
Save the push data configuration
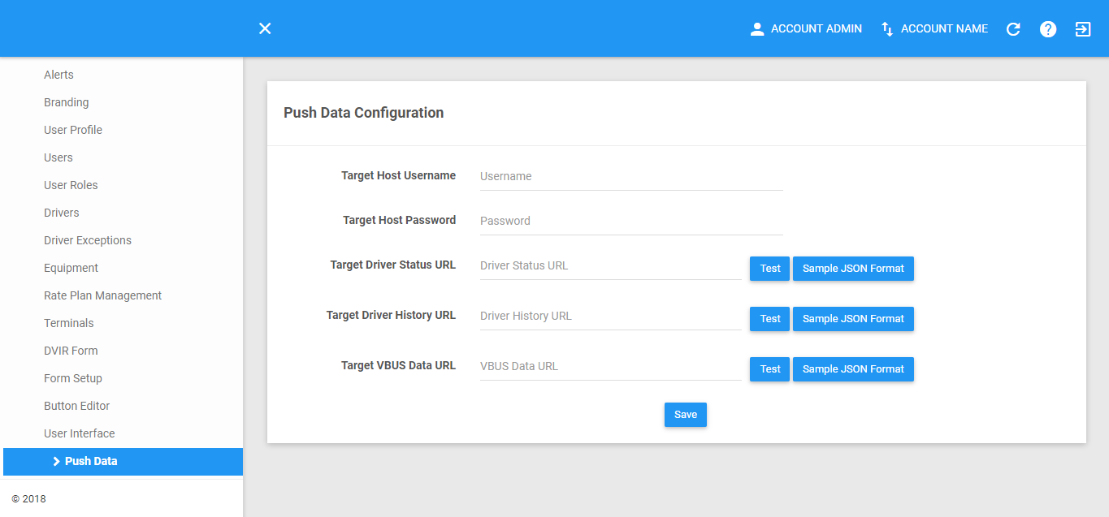point(686,415)
